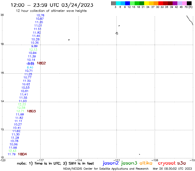Click the green 12.33 wave height value
The height and width of the screenshot is (171, 195).
22,104
